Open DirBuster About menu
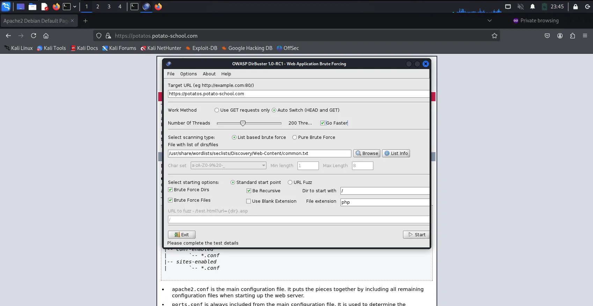The width and height of the screenshot is (593, 306). (x=209, y=74)
